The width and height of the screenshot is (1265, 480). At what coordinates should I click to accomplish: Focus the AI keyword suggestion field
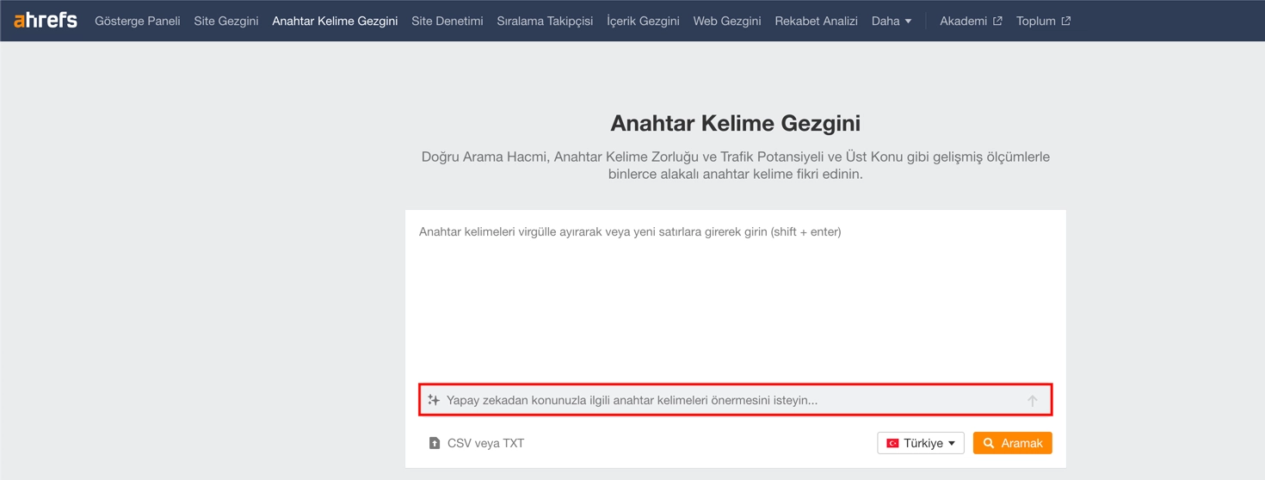pos(736,400)
